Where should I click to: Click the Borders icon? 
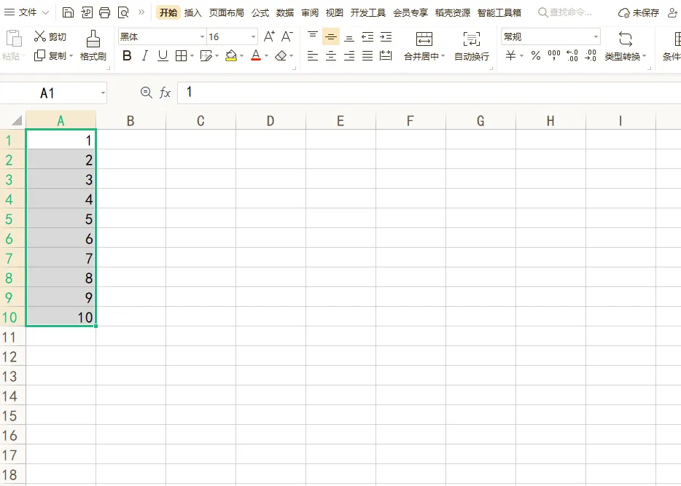(x=181, y=55)
